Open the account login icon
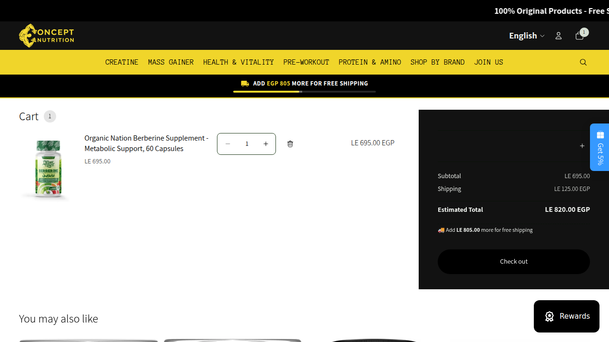Screen dimensions: 609x342 click(x=559, y=36)
